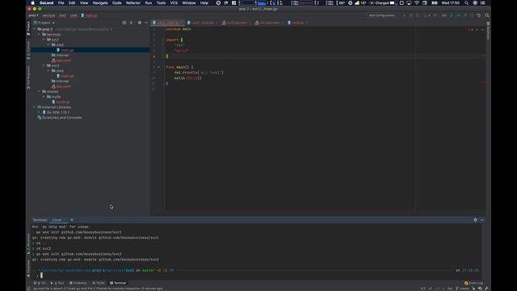Click the locate current file target icon
517x291 pixels.
pos(124,23)
